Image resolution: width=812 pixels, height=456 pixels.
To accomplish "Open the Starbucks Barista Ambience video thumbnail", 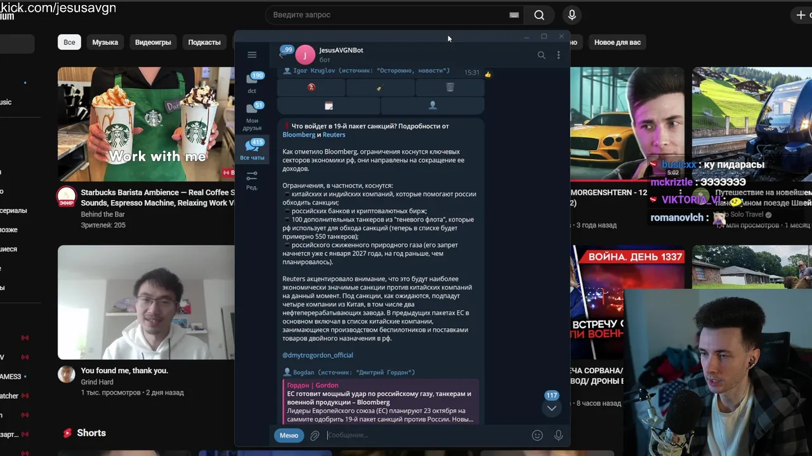I will tap(146, 123).
